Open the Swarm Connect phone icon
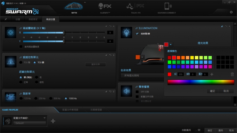This screenshot has width=237, height=133. 168,6
